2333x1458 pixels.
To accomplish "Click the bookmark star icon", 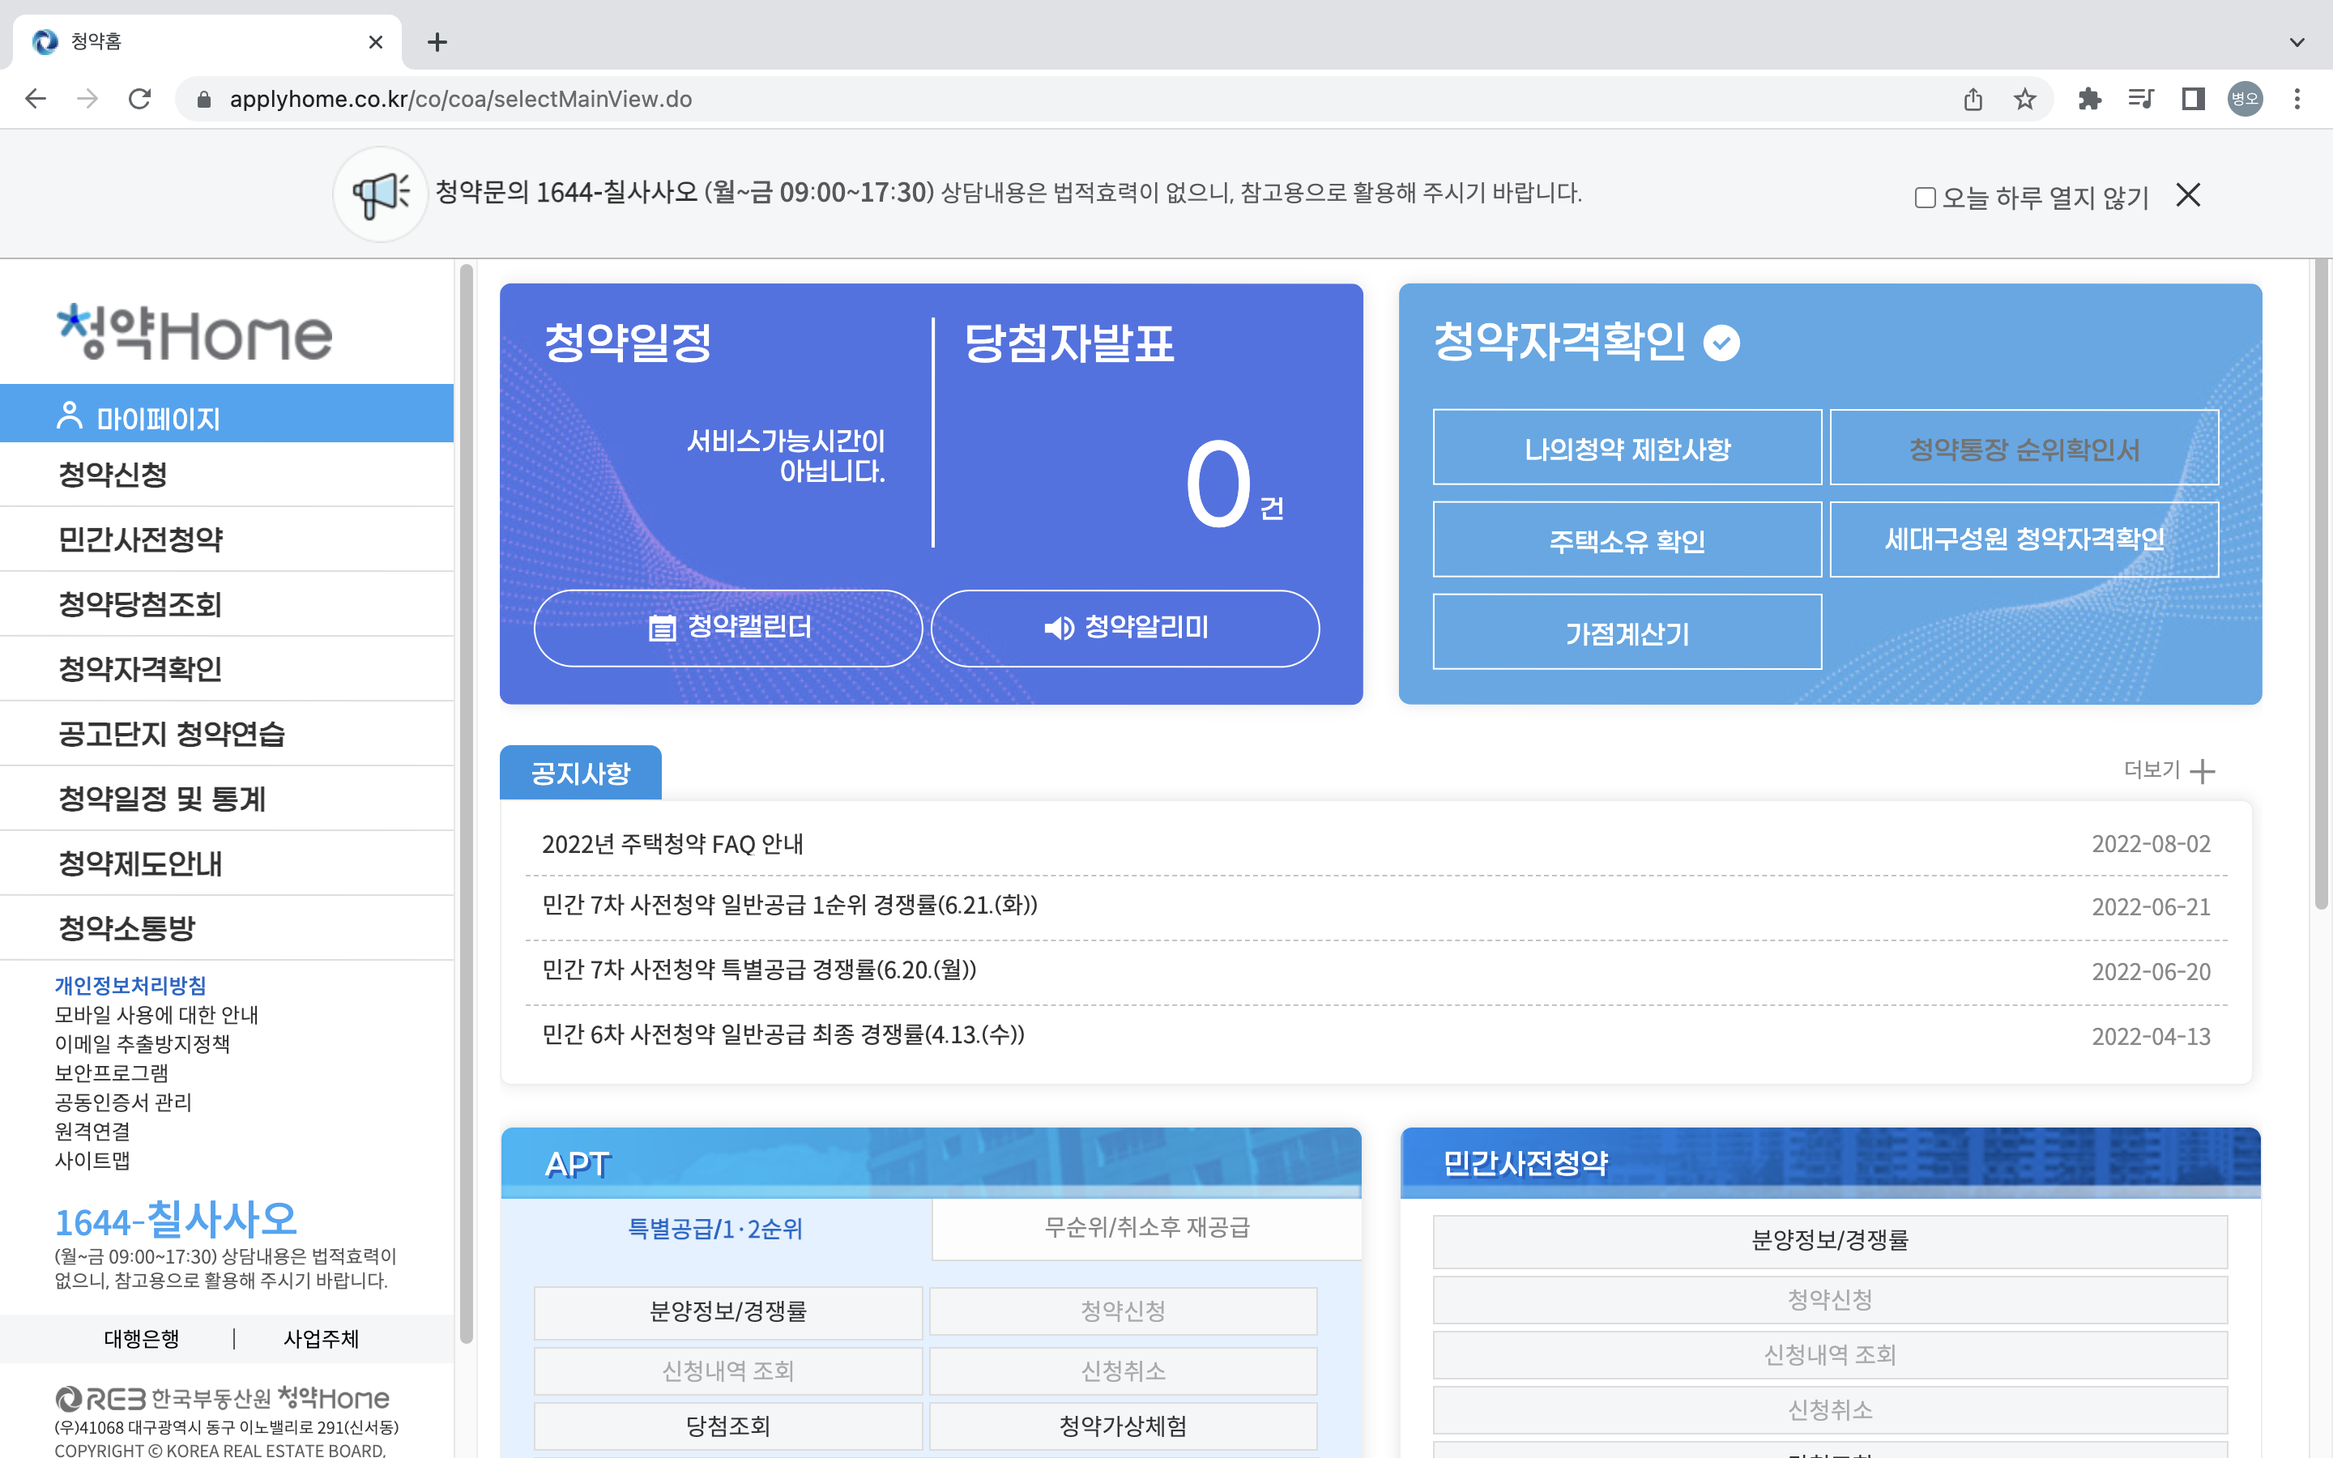I will 2024,100.
